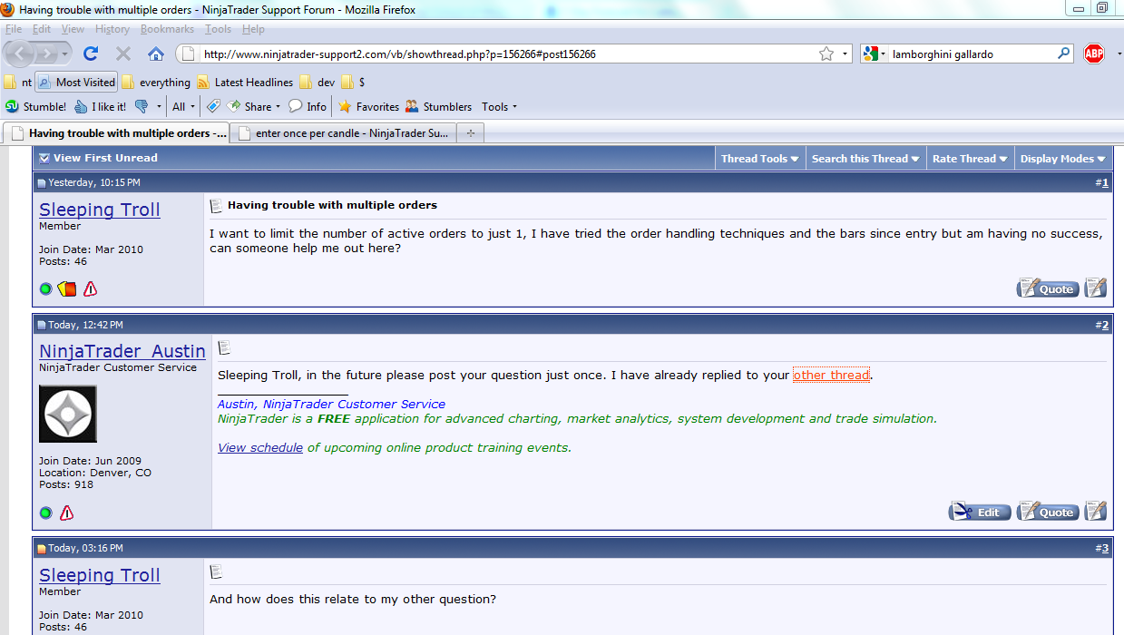Click NinjaTrader_Austin's avatar image

pyautogui.click(x=68, y=414)
